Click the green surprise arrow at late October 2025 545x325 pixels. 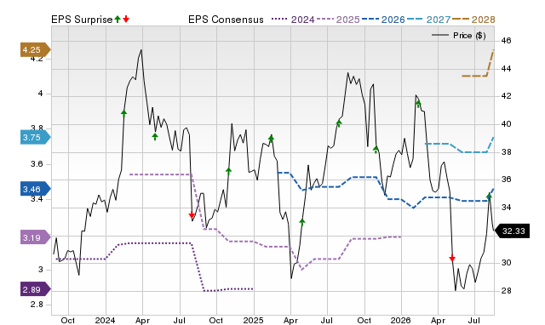[x=376, y=150]
